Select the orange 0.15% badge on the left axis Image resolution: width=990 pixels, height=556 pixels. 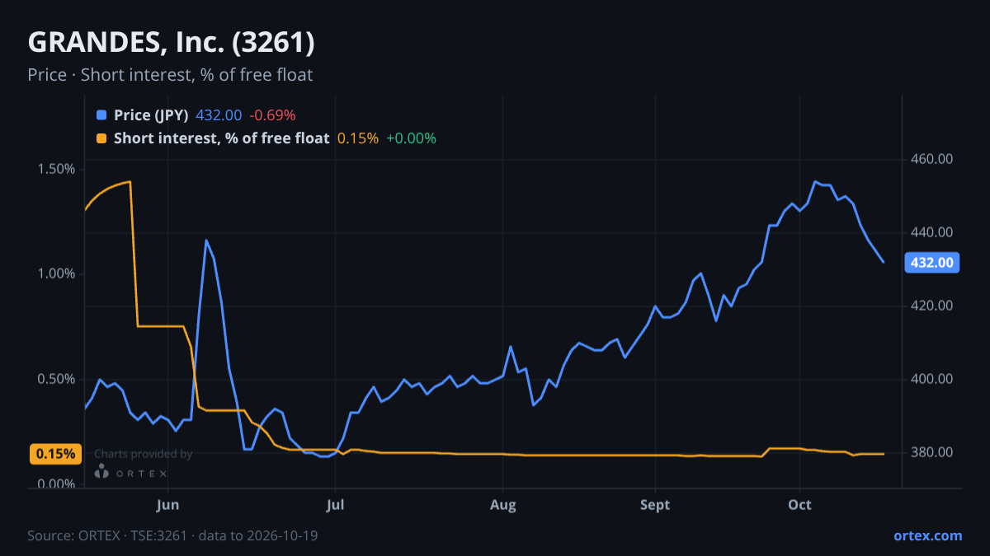click(x=56, y=454)
